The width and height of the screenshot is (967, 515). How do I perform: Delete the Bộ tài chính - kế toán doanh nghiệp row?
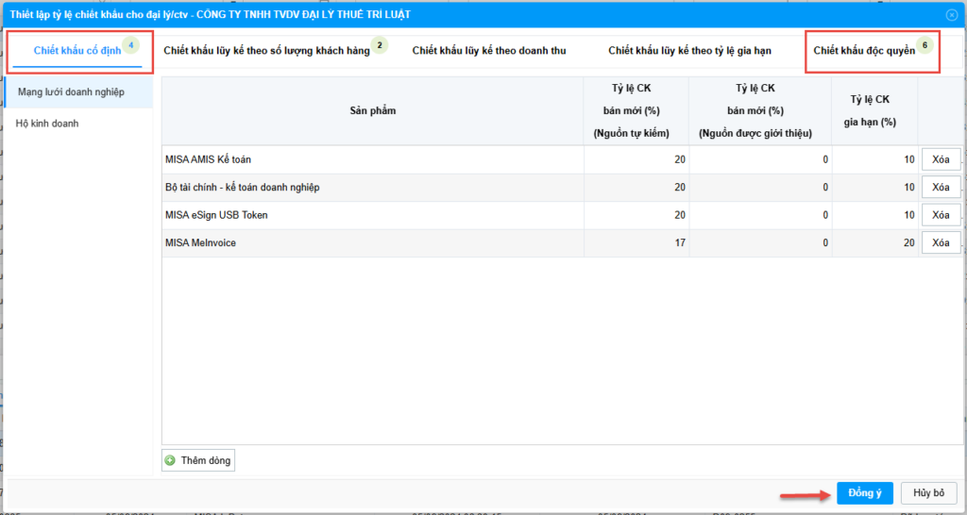click(941, 188)
